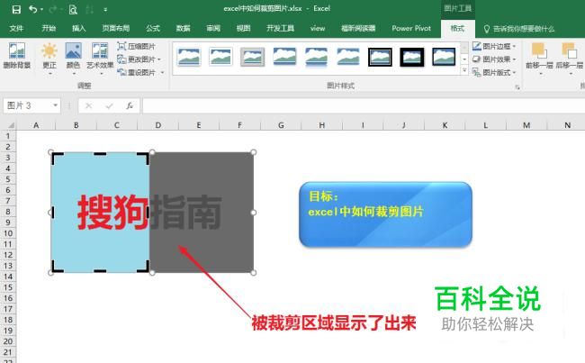Select column A header
Screen dimensions: 585x363
(36, 125)
